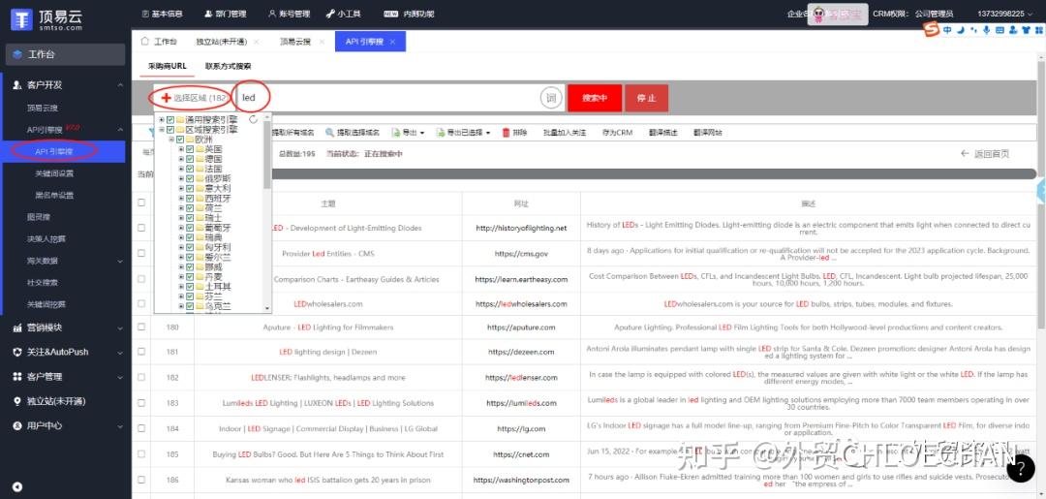Close the 顶易云搜 tab
Viewport: 1046px width, 499px height.
[323, 42]
